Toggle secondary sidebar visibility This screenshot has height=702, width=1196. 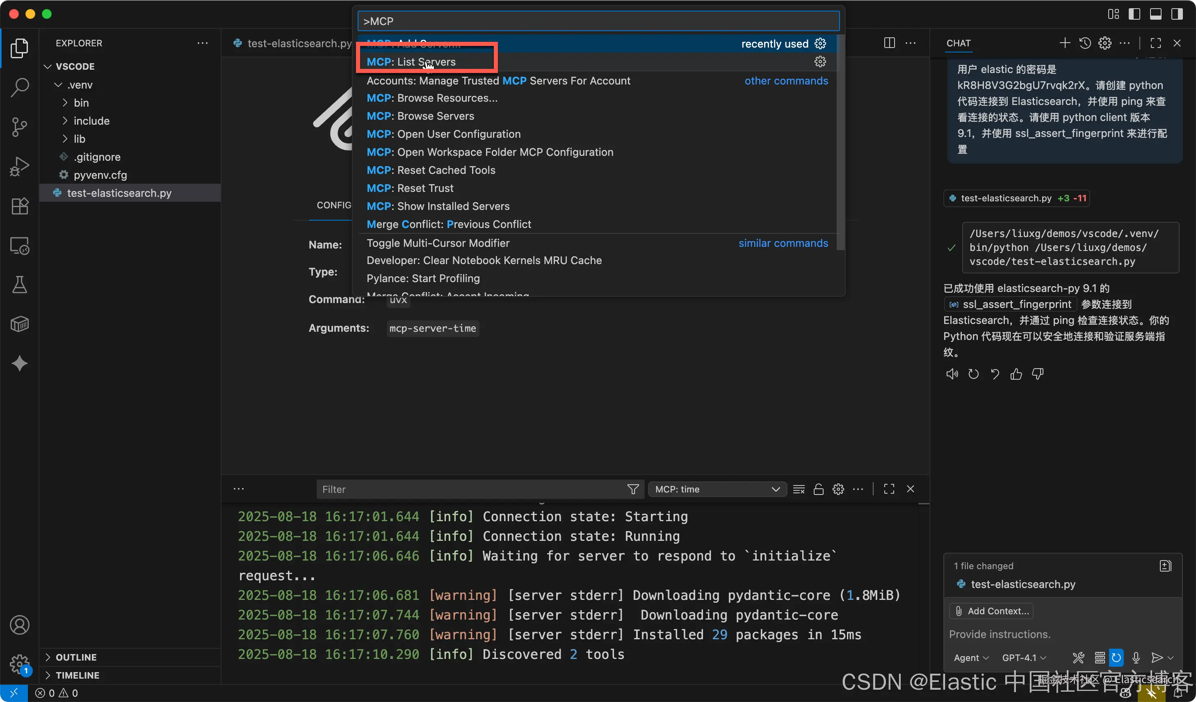coord(1177,14)
